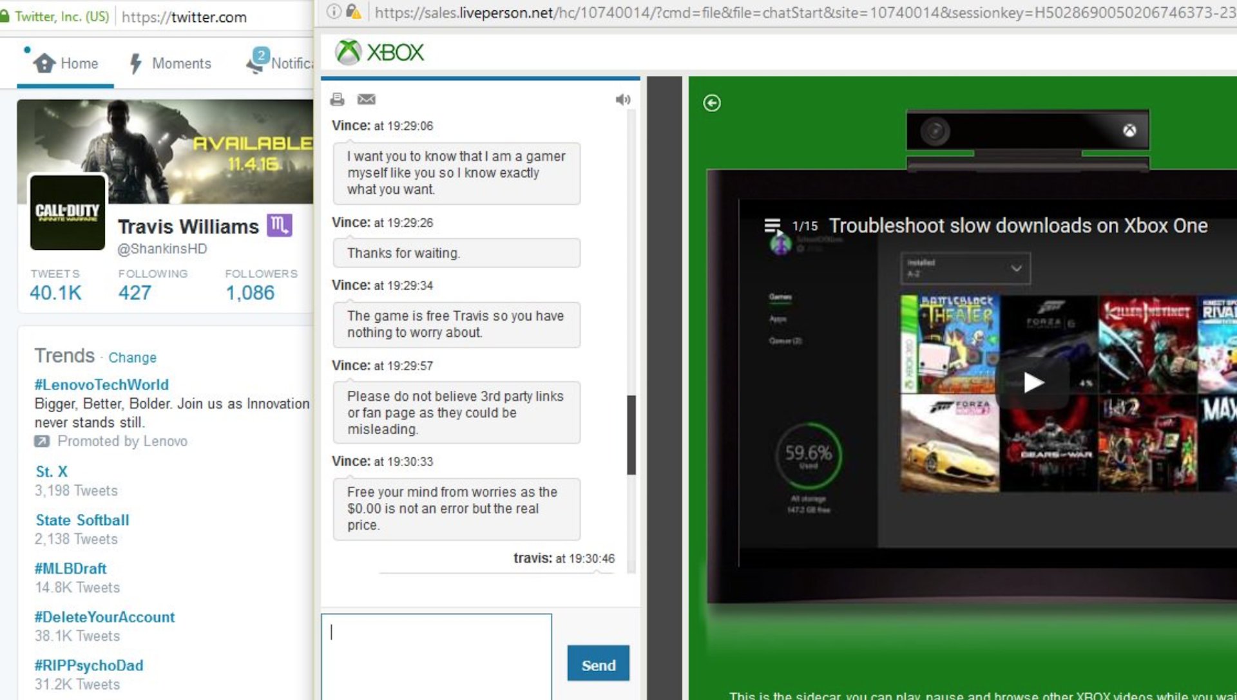Click the Promoted by Lenovo arrow icon
This screenshot has width=1237, height=700.
click(x=41, y=441)
